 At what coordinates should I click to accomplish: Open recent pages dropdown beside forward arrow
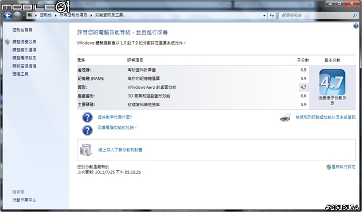coord(24,16)
